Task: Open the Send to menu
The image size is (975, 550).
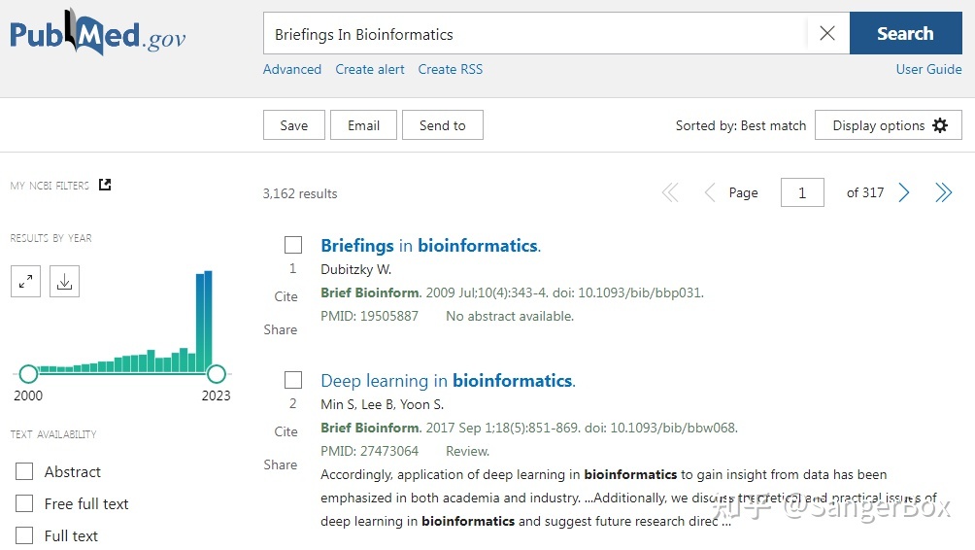Action: 442,125
